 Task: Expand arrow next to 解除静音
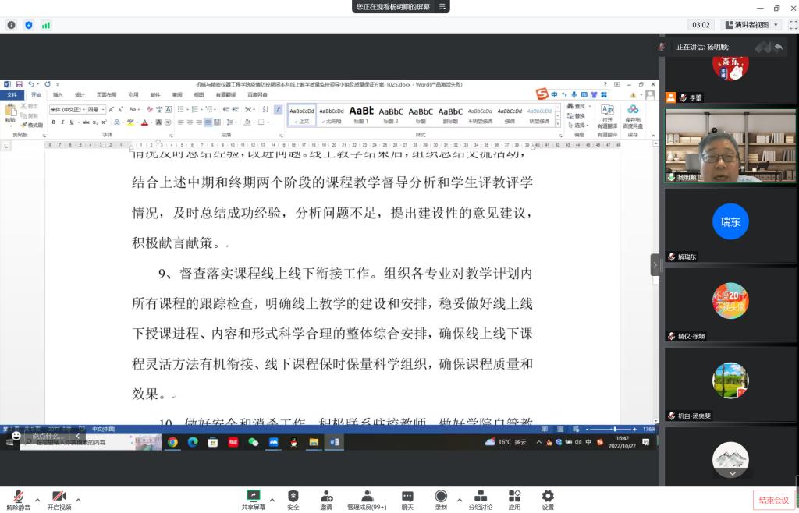(x=37, y=499)
